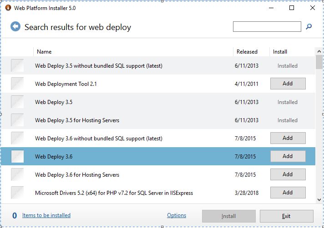Viewport: 324px width, 228px height.
Task: Click the Web Deployment Tool 2.1 product icon
Action: pos(17,84)
